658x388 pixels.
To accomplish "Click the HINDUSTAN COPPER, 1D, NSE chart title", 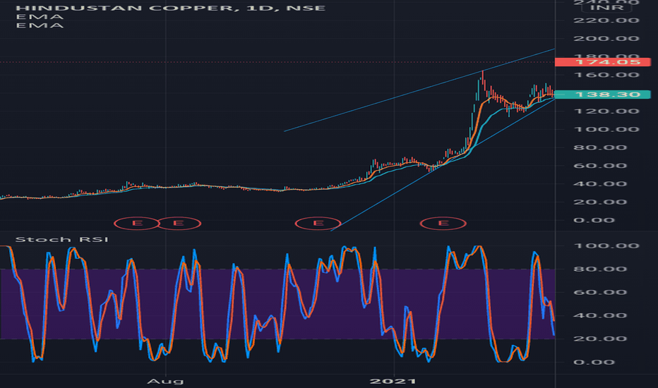I will point(170,8).
